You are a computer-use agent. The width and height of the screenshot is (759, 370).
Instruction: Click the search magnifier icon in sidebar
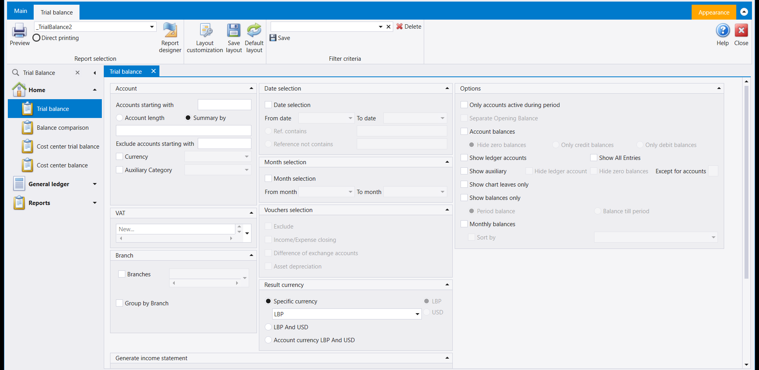pos(16,73)
